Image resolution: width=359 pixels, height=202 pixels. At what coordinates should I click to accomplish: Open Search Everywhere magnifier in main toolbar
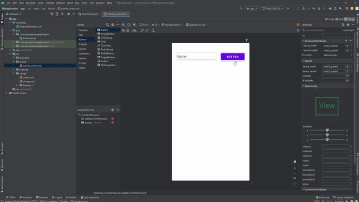[x=347, y=8]
